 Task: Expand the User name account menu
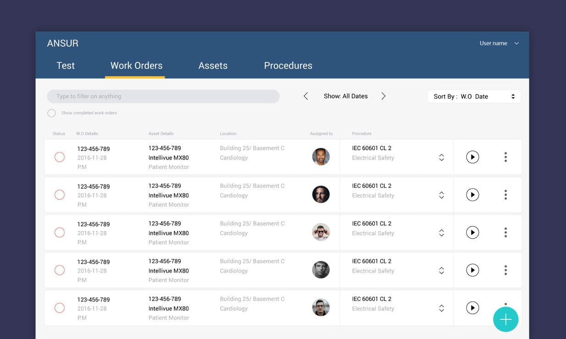(x=499, y=43)
